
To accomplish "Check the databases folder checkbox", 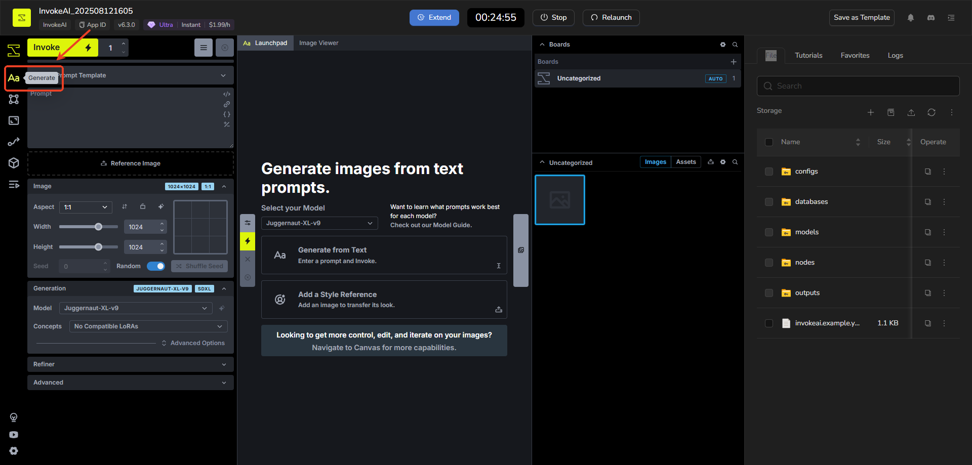I will [x=769, y=202].
